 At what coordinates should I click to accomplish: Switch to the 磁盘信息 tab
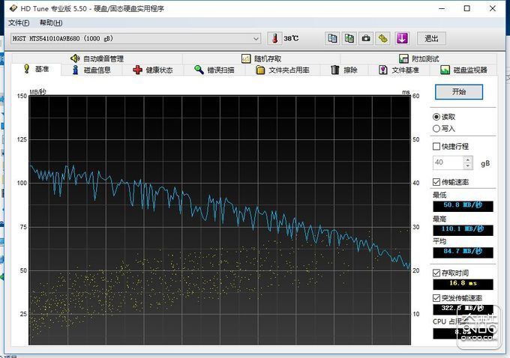point(91,70)
